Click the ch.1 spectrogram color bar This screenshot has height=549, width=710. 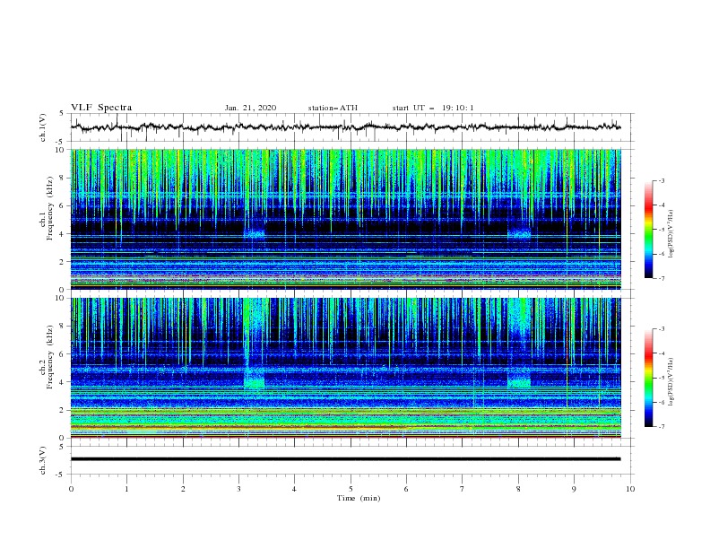click(x=648, y=230)
